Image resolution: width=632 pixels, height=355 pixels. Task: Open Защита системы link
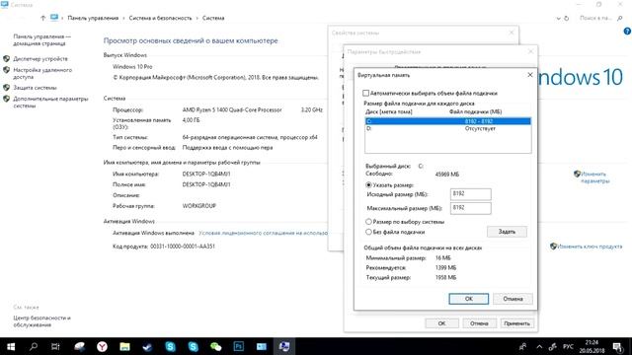(35, 88)
